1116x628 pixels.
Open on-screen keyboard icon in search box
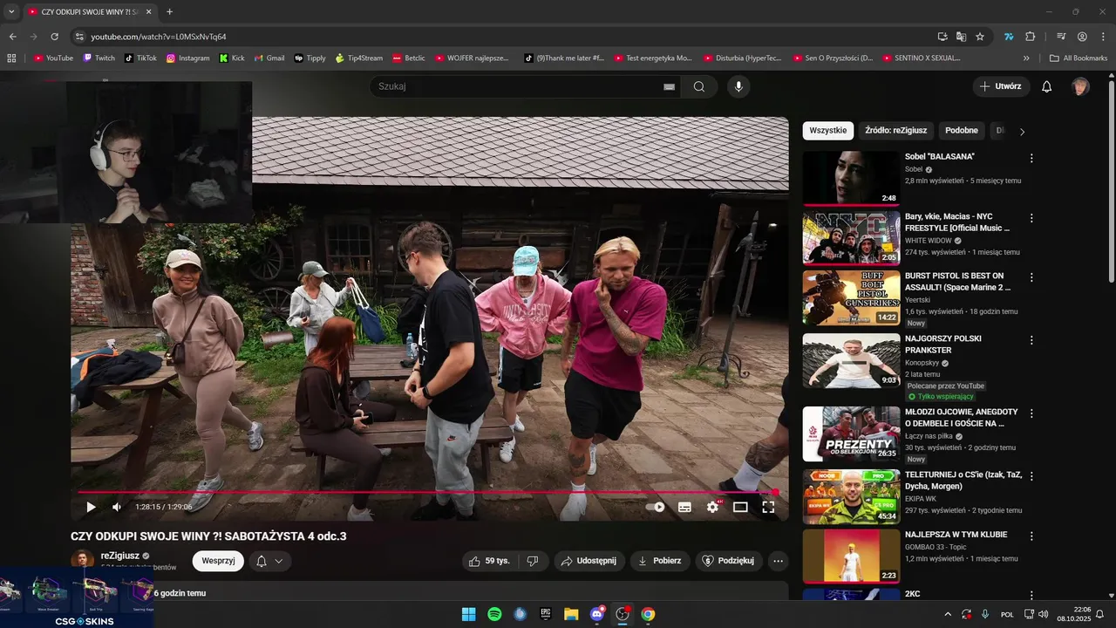pyautogui.click(x=669, y=86)
